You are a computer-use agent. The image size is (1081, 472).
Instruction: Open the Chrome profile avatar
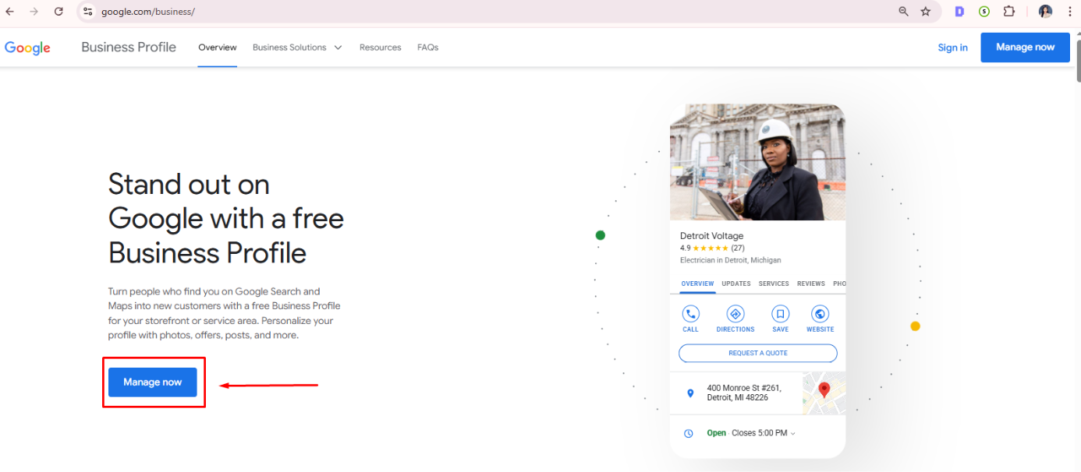pyautogui.click(x=1045, y=12)
